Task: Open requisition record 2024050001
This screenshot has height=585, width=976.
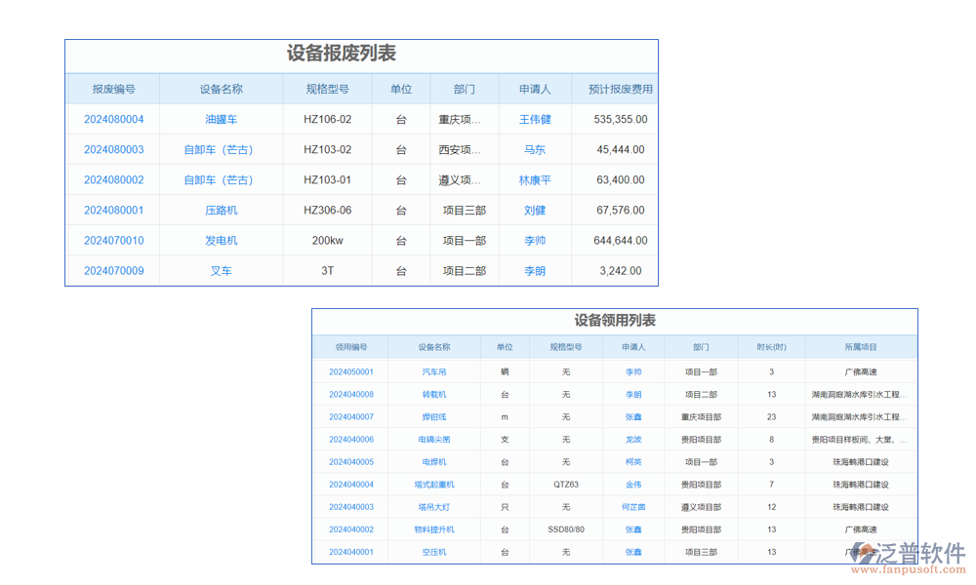Action: pyautogui.click(x=353, y=371)
